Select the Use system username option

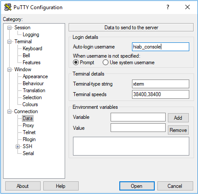coord(105,62)
